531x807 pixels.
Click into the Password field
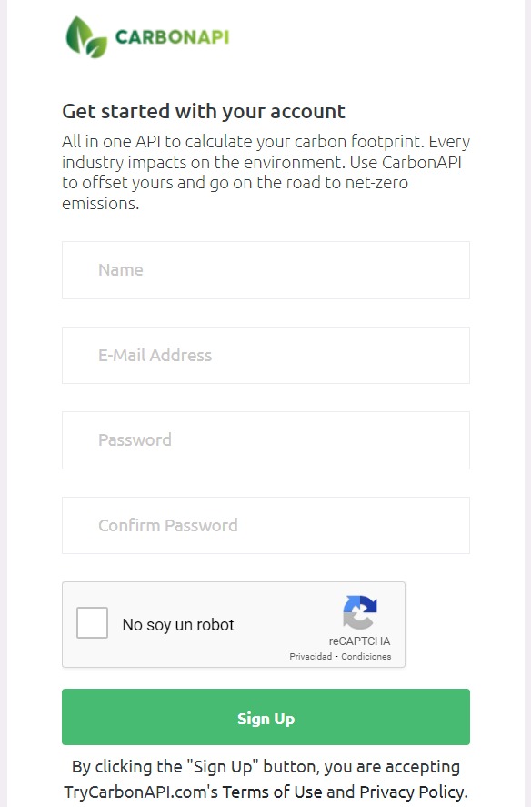(265, 440)
